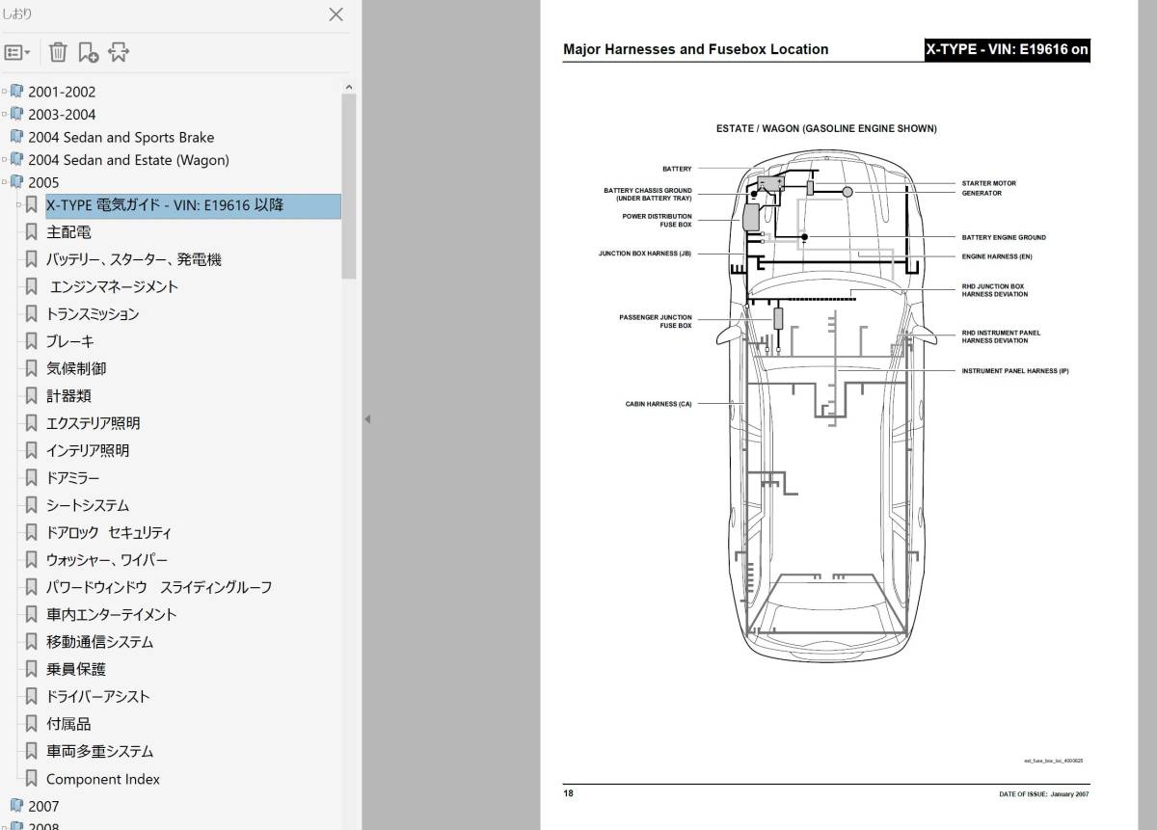Viewport: 1157px width, 830px height.
Task: Click the bookmark icon beside 気候制御
Action: pyautogui.click(x=31, y=368)
